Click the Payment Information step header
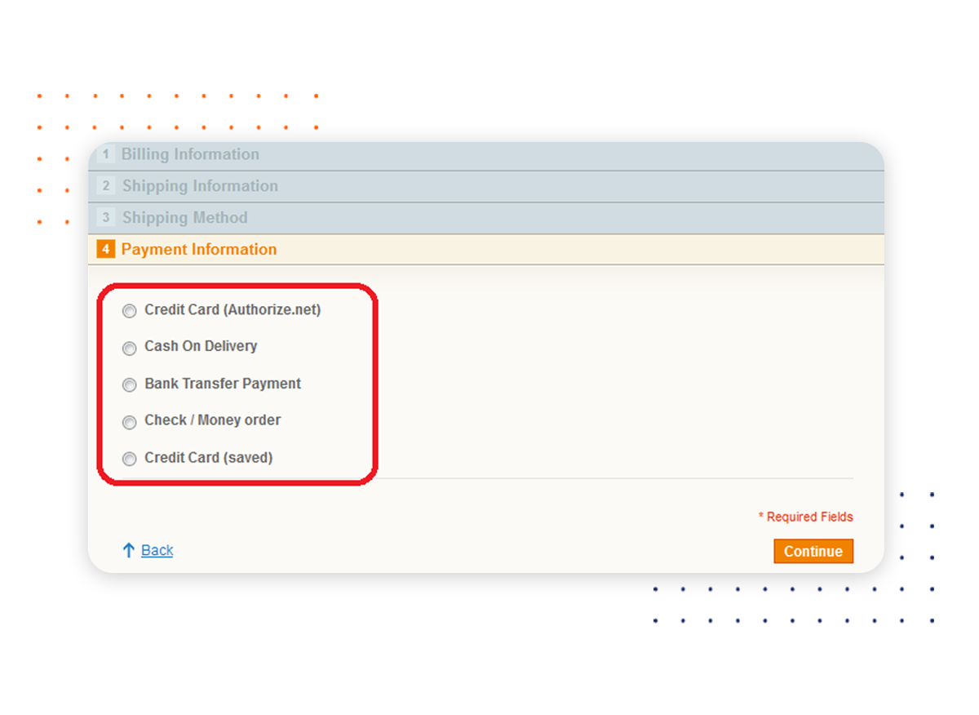 486,250
